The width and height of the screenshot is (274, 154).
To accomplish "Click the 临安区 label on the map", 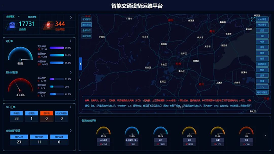I will click(148, 68).
